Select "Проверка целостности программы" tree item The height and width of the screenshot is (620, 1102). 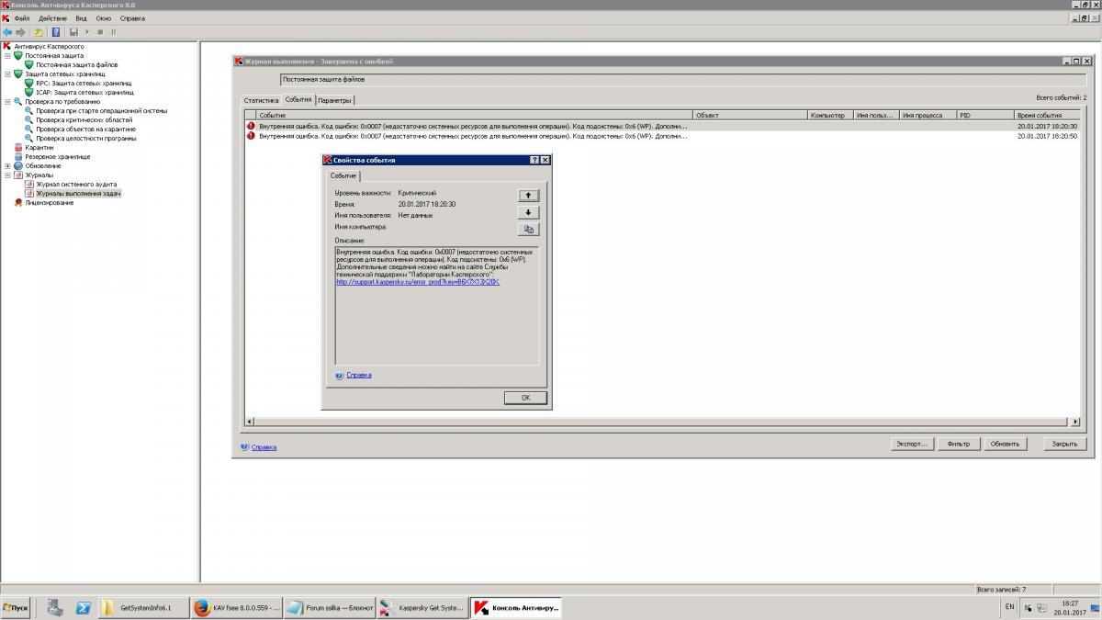pyautogui.click(x=85, y=138)
